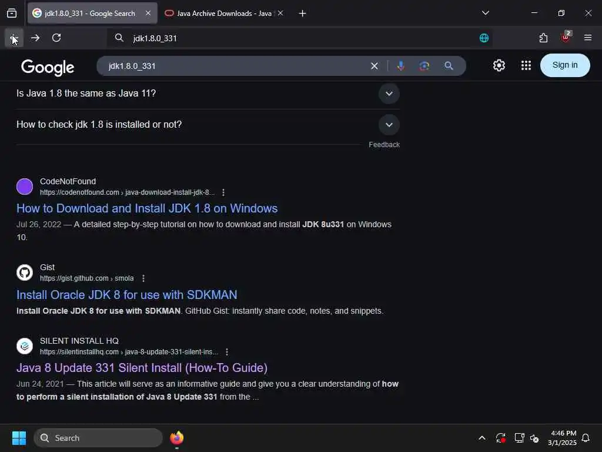602x452 pixels.
Task: Click the GitHub Gist site icon
Action: click(25, 272)
